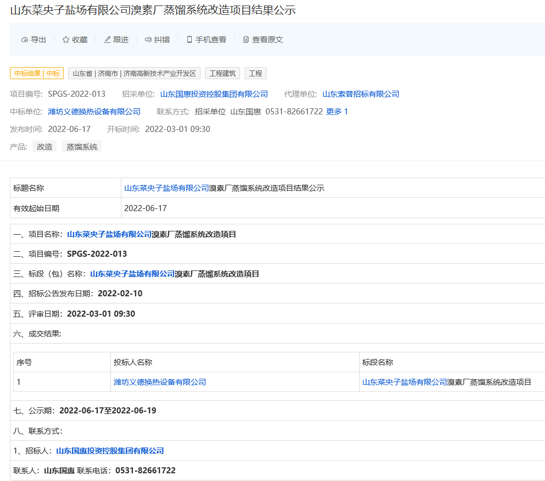Click the 招标公告发布日期 value 2022-02-10
Screen dimensions: 545x481
[120, 294]
